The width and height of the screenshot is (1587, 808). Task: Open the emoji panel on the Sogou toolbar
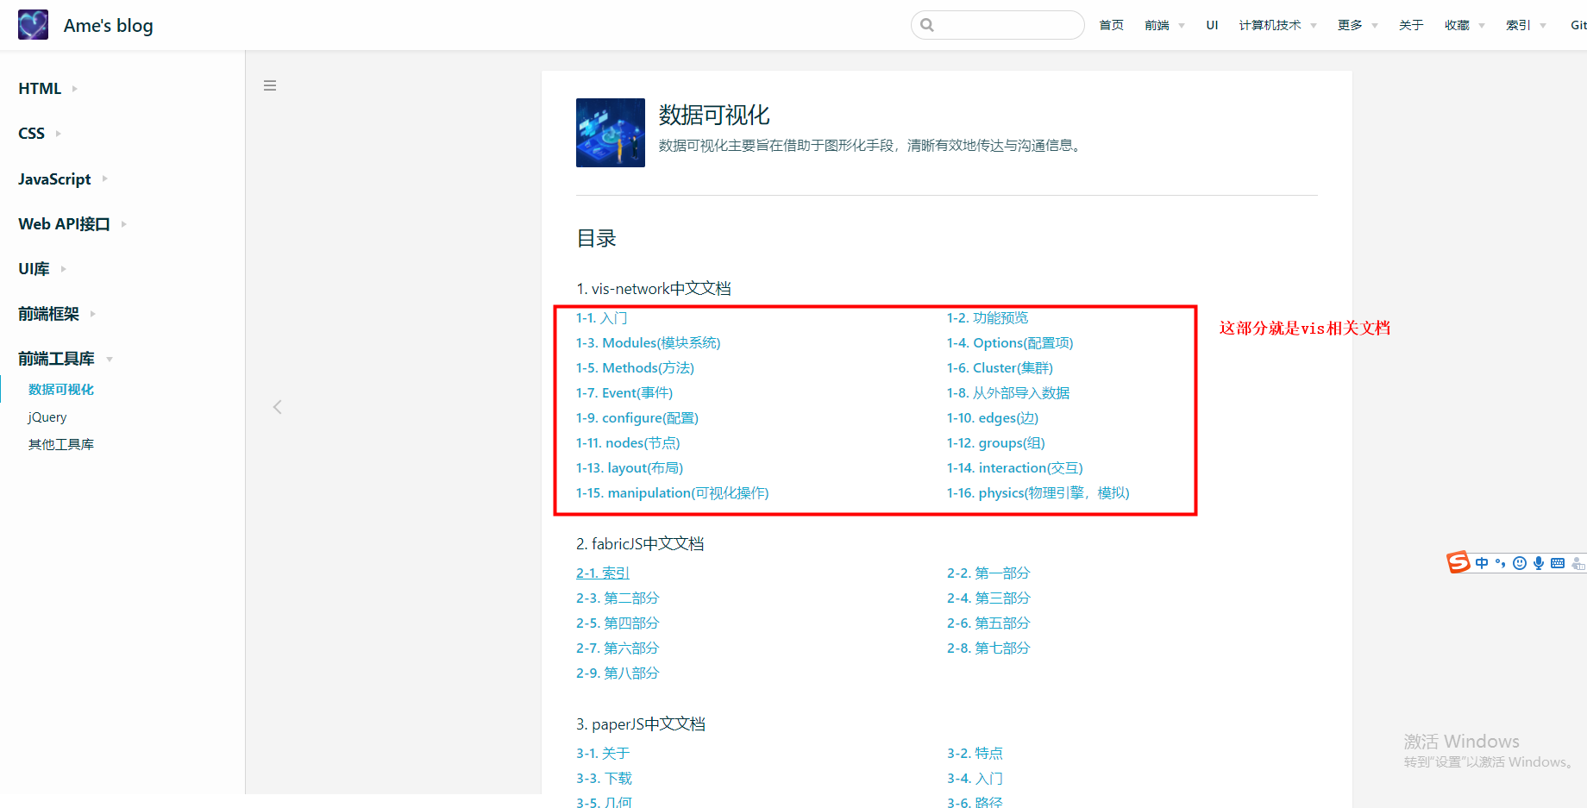pyautogui.click(x=1520, y=562)
